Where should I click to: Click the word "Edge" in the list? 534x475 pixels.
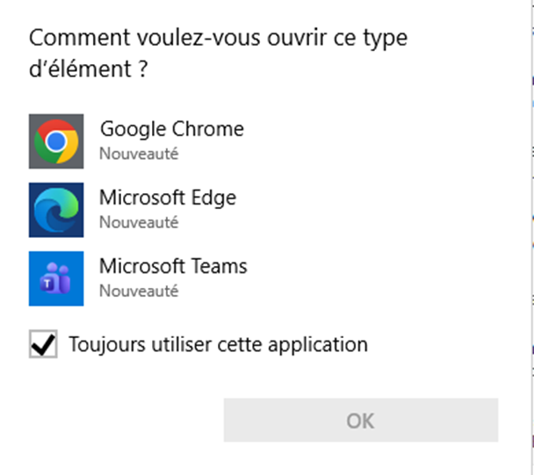pos(214,197)
